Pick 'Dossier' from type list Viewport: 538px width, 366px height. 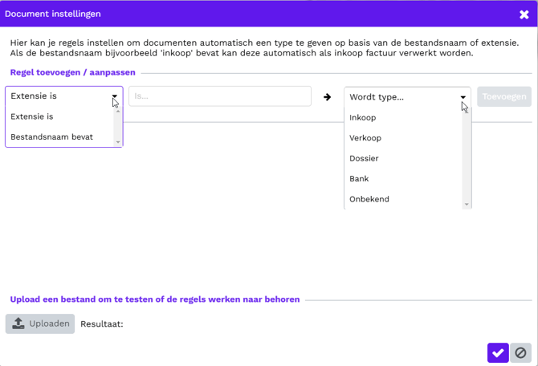click(364, 158)
